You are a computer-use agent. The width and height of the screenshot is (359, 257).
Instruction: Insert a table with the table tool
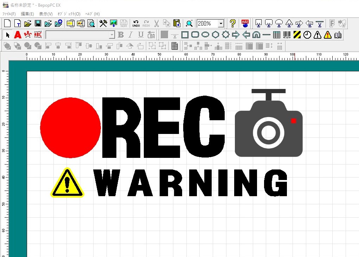click(x=277, y=35)
